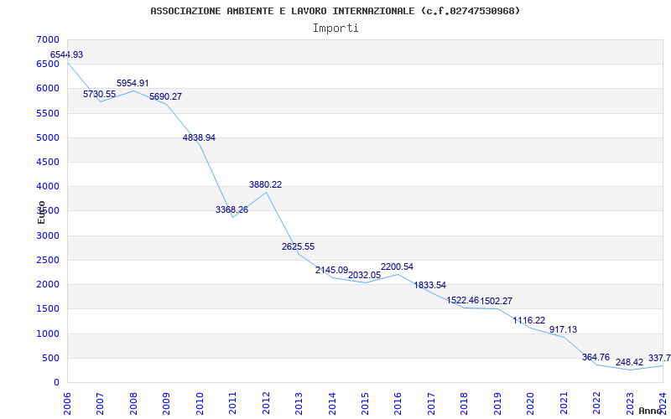Click the 5000 value on Euro axis

49,137
